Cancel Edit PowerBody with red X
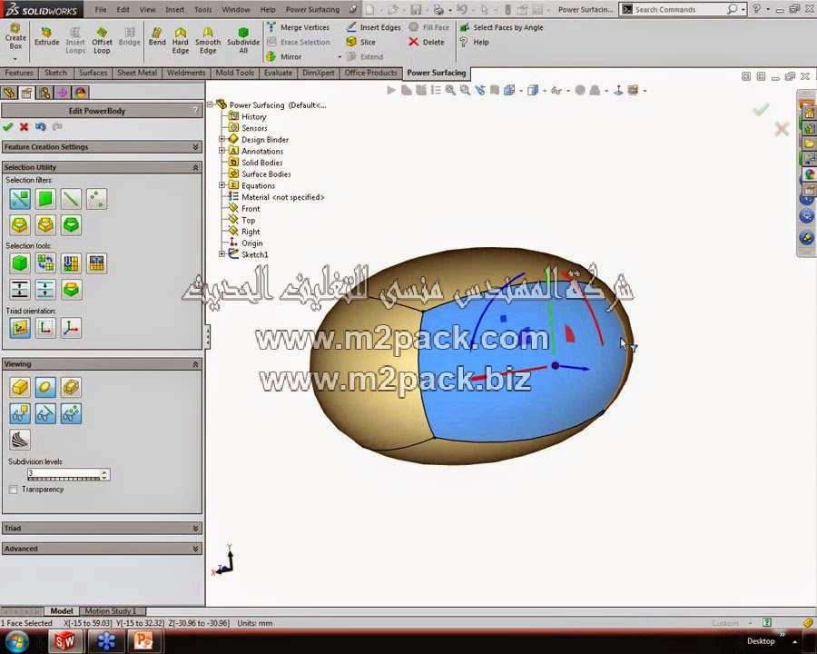The image size is (817, 654). tap(24, 127)
